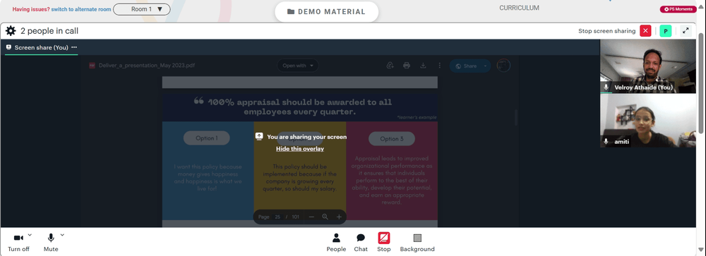Click the screen sharing monitor icon in overlay
Image resolution: width=706 pixels, height=256 pixels.
[x=259, y=136]
